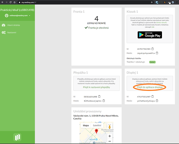
Task: Click the Street View pegman icon
Action: (x=109, y=127)
